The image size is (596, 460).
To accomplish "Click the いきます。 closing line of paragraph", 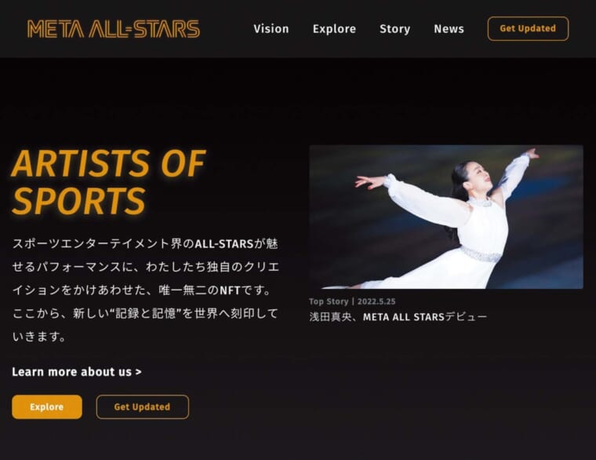I will [39, 336].
